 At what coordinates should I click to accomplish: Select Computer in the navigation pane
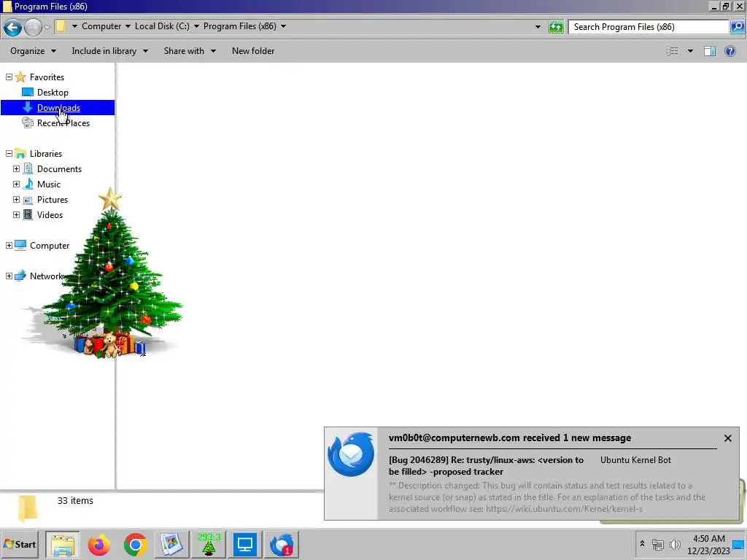click(50, 246)
